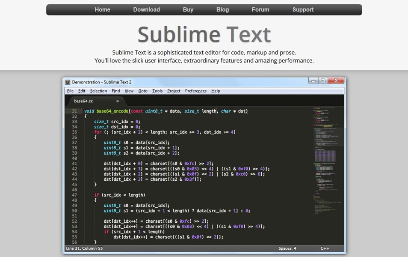Open the Help menu
The height and width of the screenshot is (257, 408).
pyautogui.click(x=216, y=91)
